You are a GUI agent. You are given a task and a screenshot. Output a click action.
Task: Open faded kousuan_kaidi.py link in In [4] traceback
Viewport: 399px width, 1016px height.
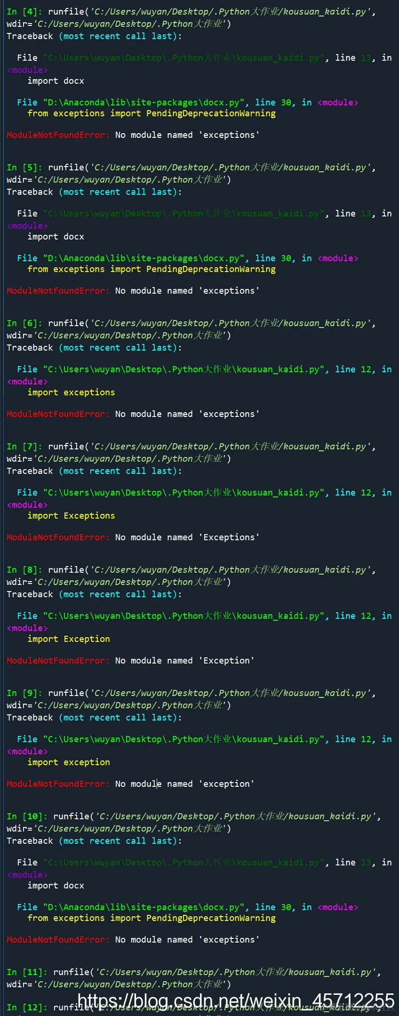click(x=184, y=58)
